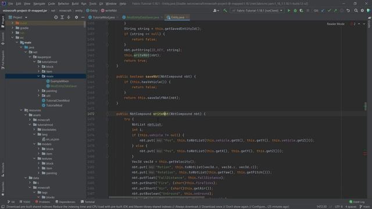Viewport: 372px width, 209px height.
Task: Open the Terminal tool window
Action: 88,202
